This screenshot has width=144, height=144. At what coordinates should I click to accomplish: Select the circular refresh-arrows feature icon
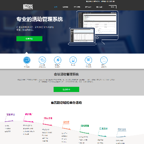click(x=42, y=60)
